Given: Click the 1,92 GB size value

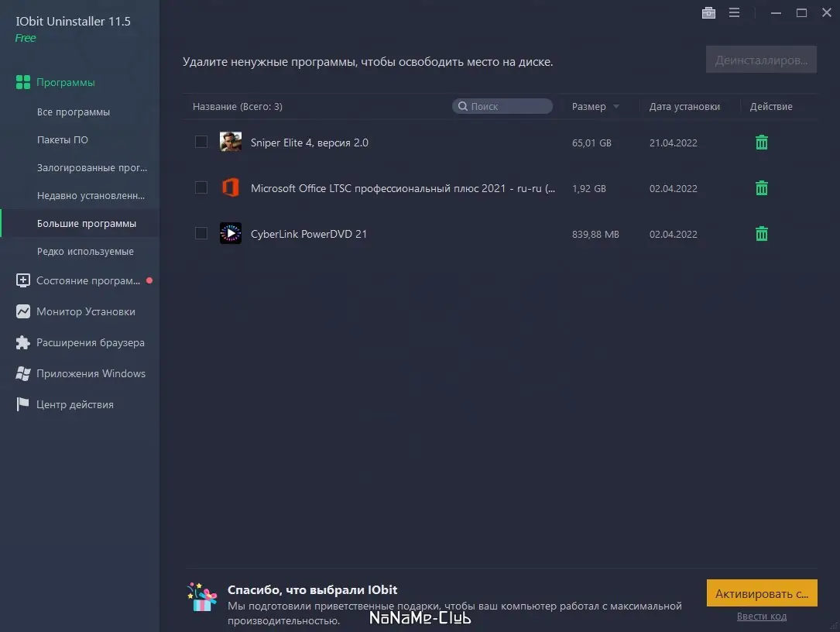Looking at the screenshot, I should [x=588, y=189].
